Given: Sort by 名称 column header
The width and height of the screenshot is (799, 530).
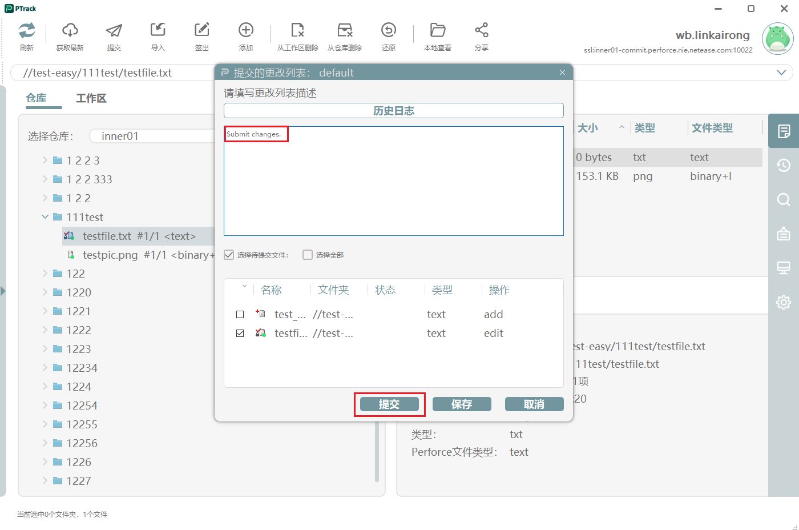Looking at the screenshot, I should pos(271,290).
